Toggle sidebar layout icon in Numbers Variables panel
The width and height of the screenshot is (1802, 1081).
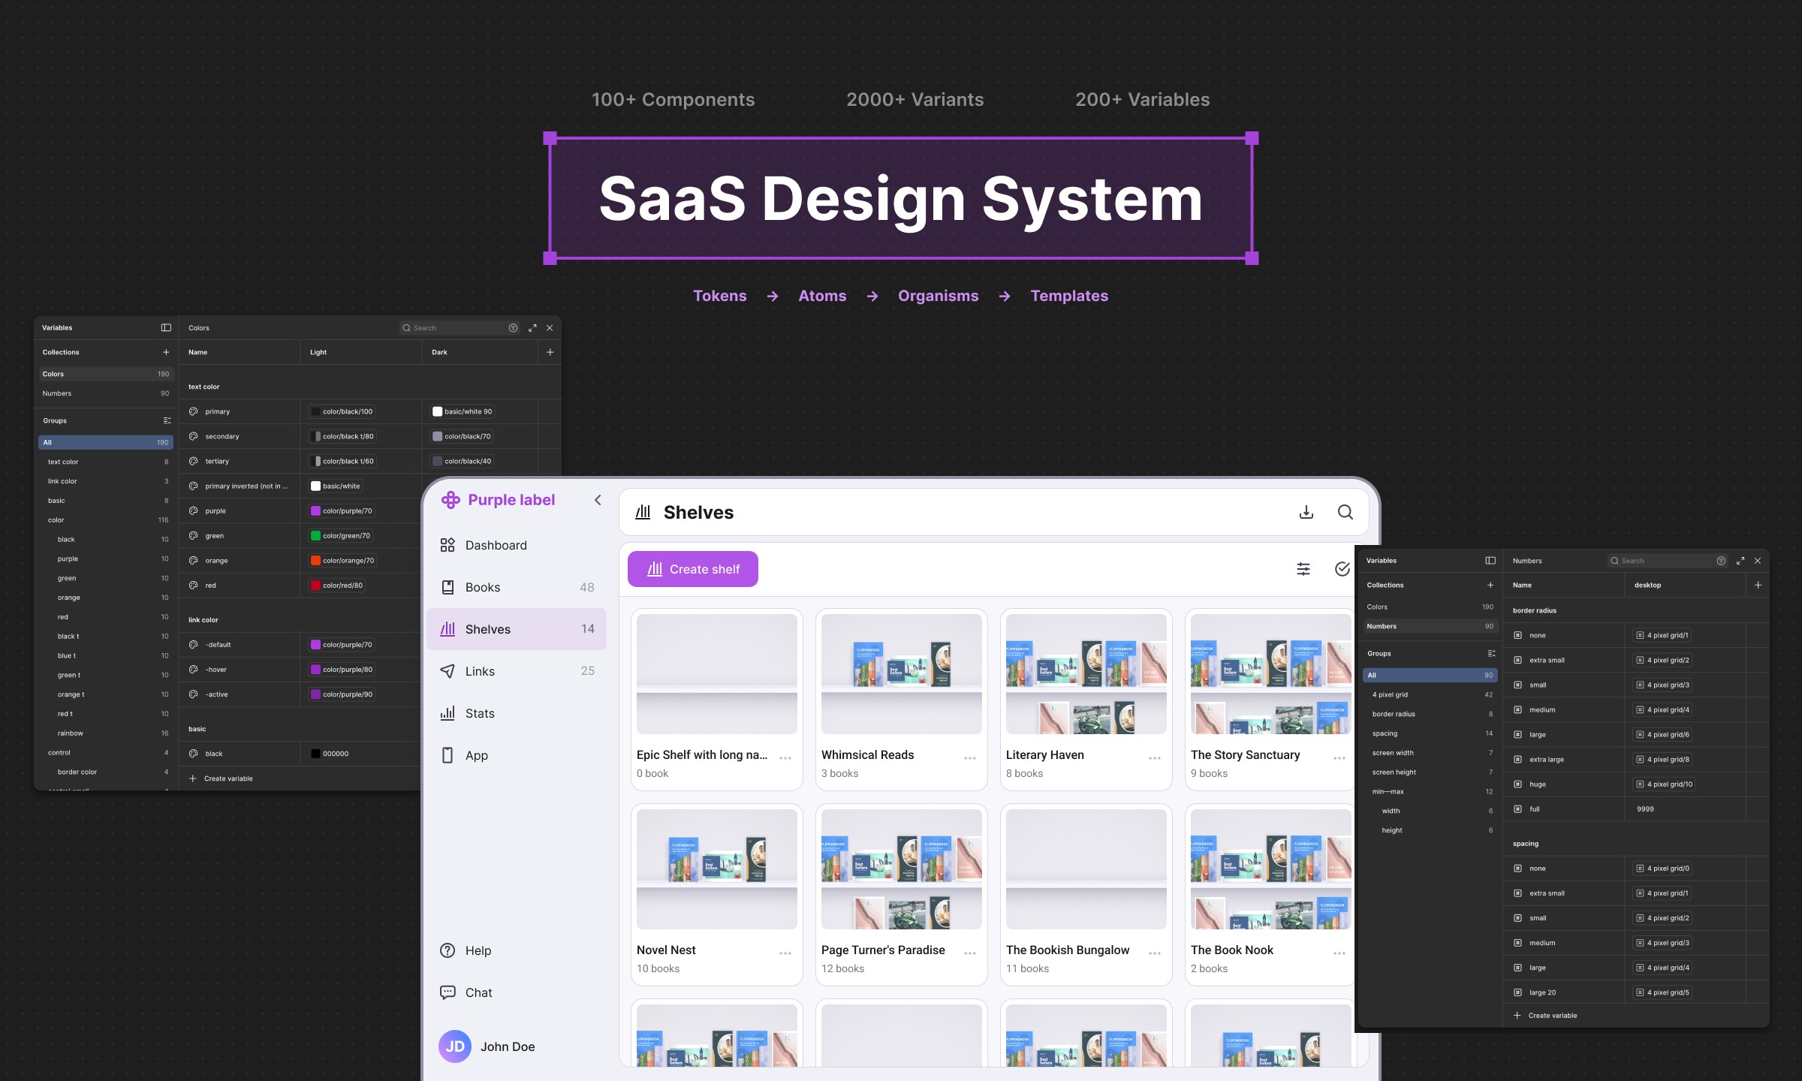pos(1490,560)
